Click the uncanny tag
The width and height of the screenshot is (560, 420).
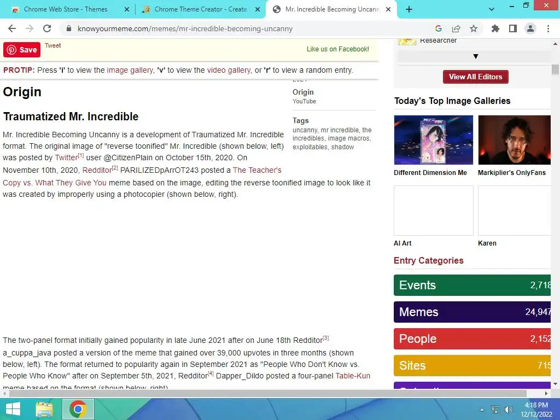tap(305, 130)
